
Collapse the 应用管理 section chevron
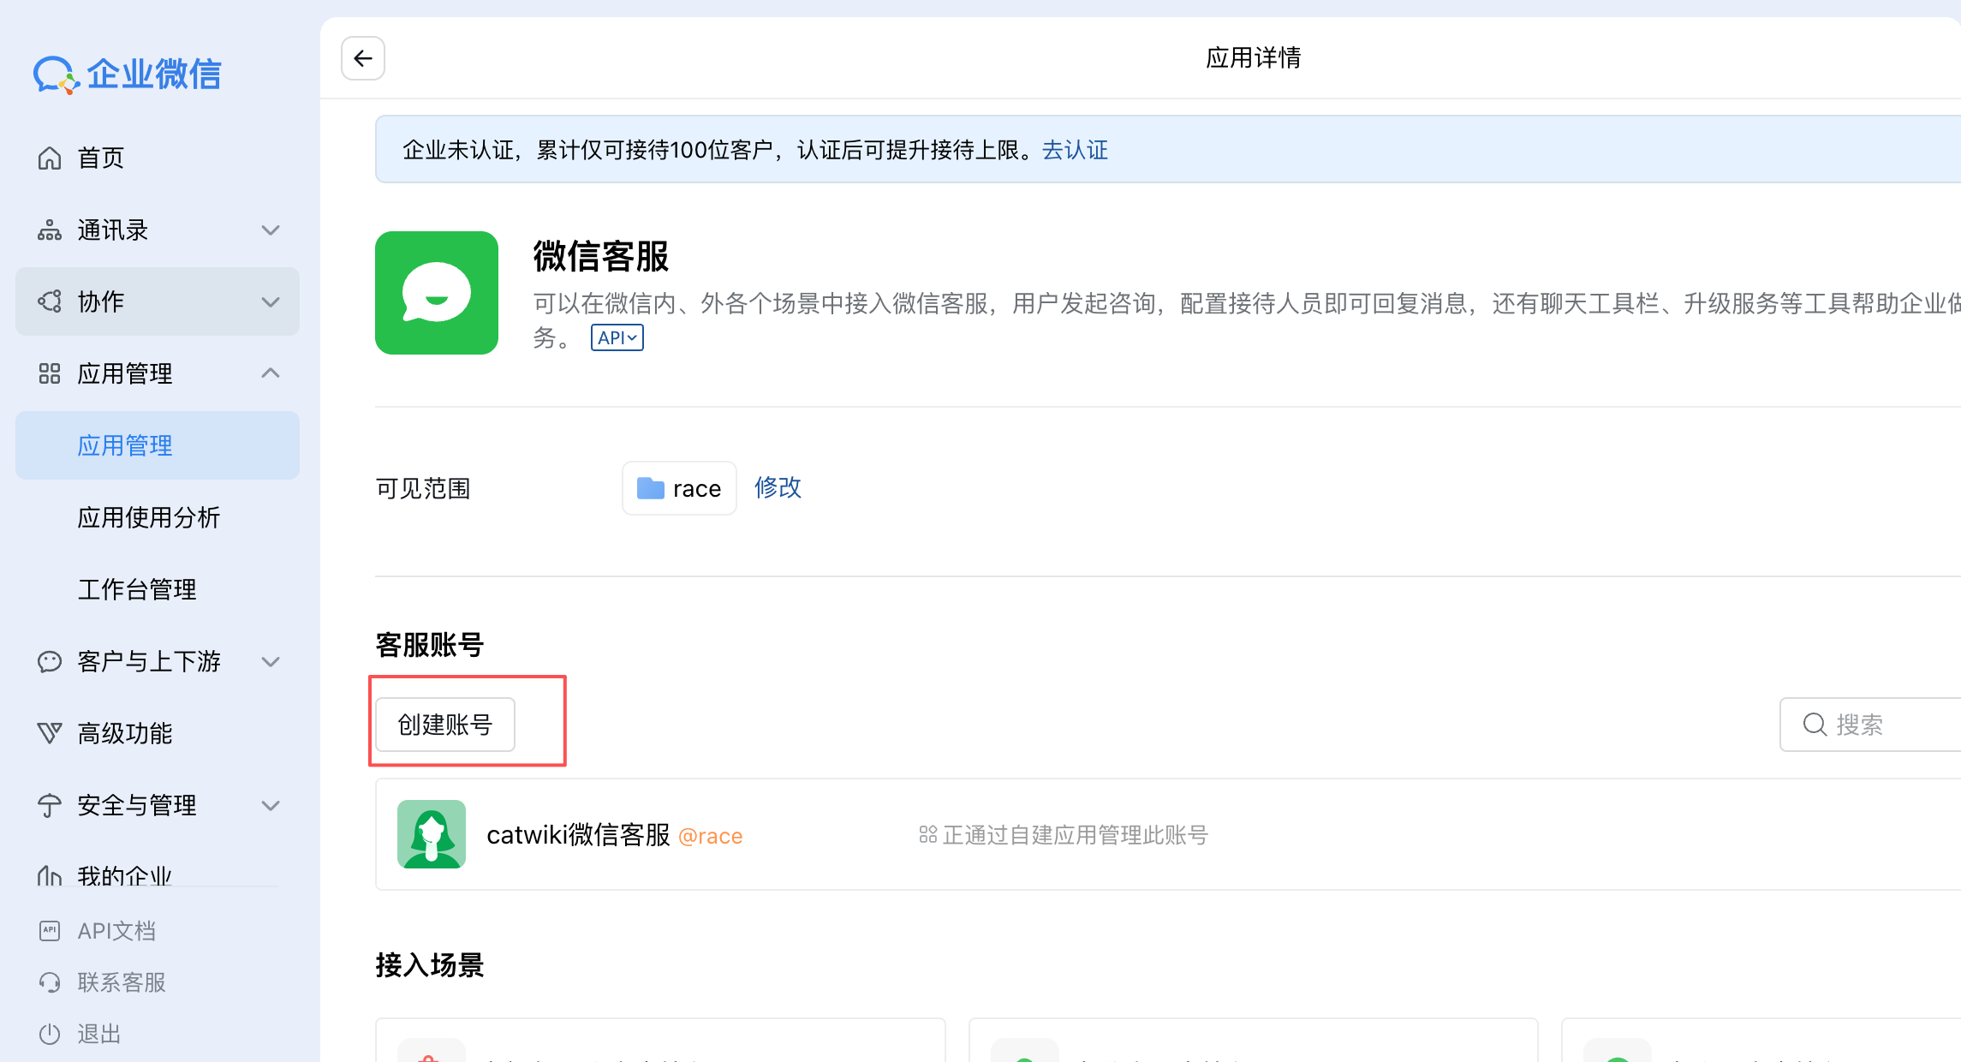coord(271,373)
